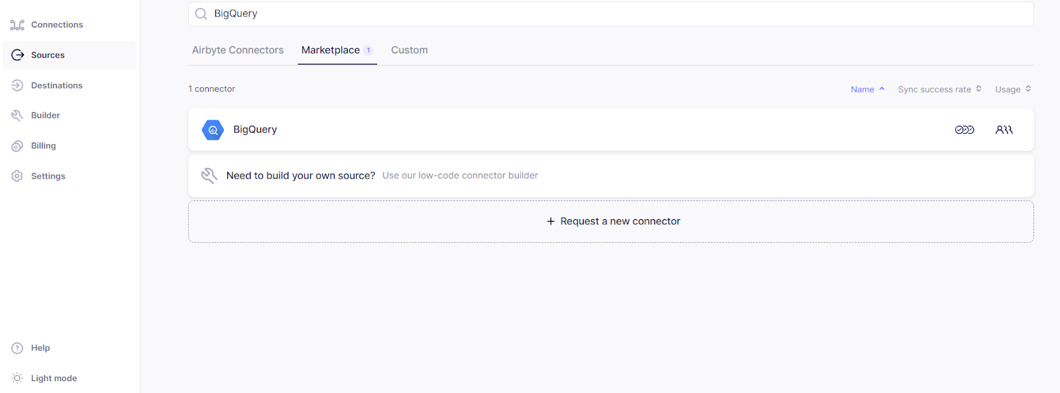Switch to Airbyte Connectors tab
The image size is (1060, 393).
(238, 50)
